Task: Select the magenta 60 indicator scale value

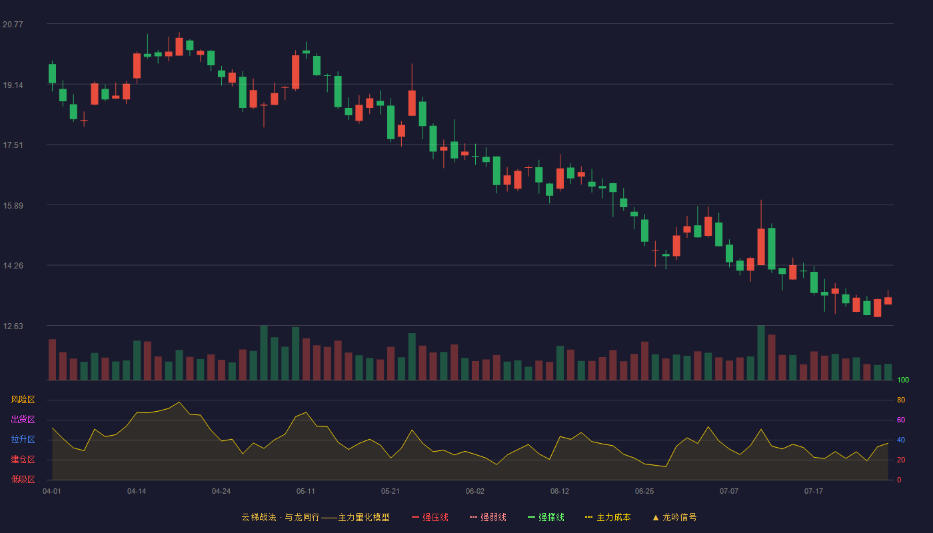Action: pyautogui.click(x=901, y=420)
